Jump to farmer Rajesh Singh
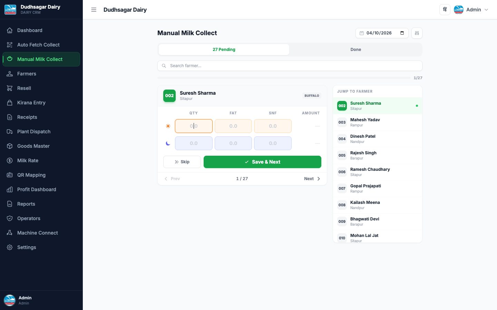497x310 pixels. 378,155
